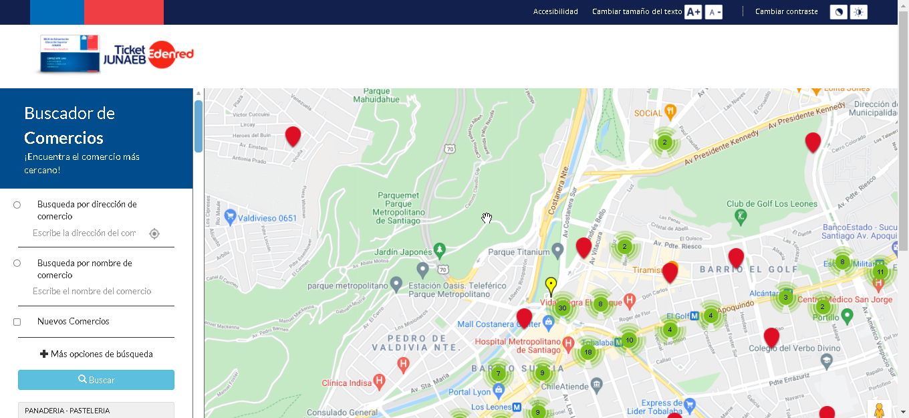Click the green cluster marker showing 18

[588, 352]
